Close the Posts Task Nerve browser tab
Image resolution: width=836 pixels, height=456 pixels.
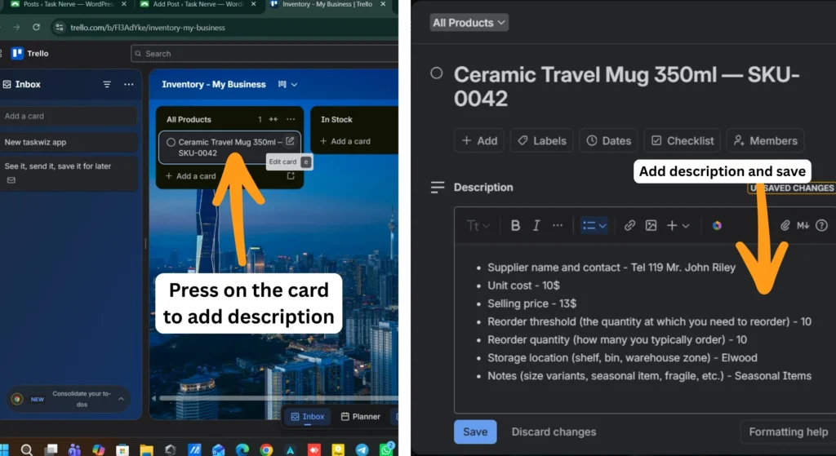tap(124, 4)
